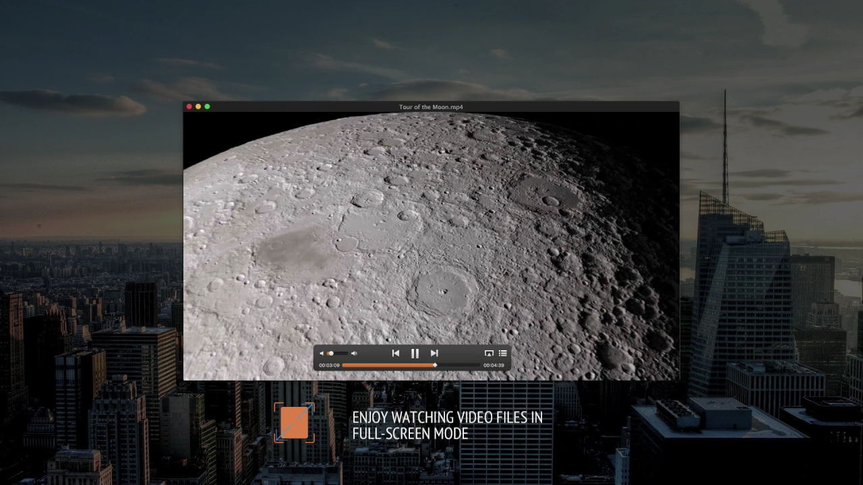Click the elapsed time 00:03:09
863x485 pixels.
(329, 365)
